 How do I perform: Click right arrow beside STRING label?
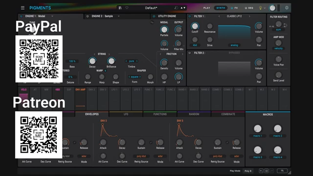(x=109, y=54)
